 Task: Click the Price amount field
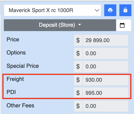point(106,40)
